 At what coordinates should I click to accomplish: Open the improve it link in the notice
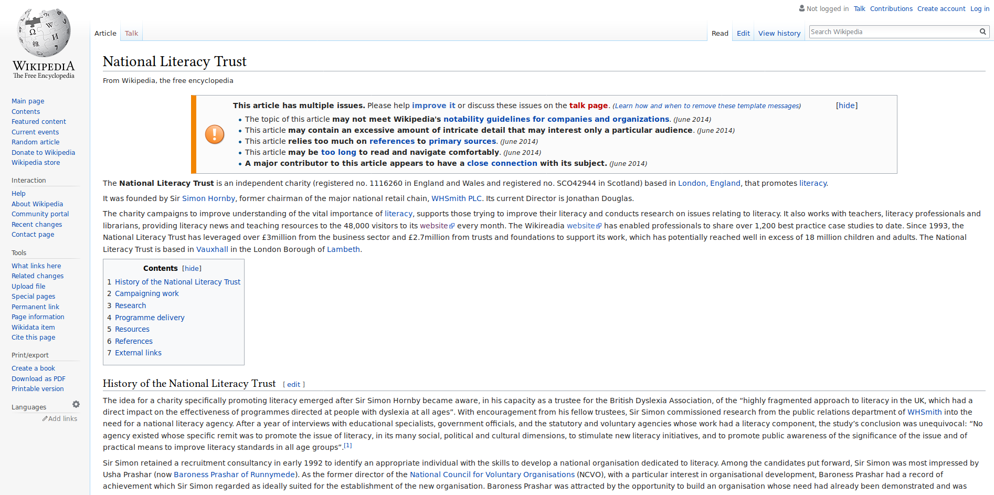[x=433, y=106]
